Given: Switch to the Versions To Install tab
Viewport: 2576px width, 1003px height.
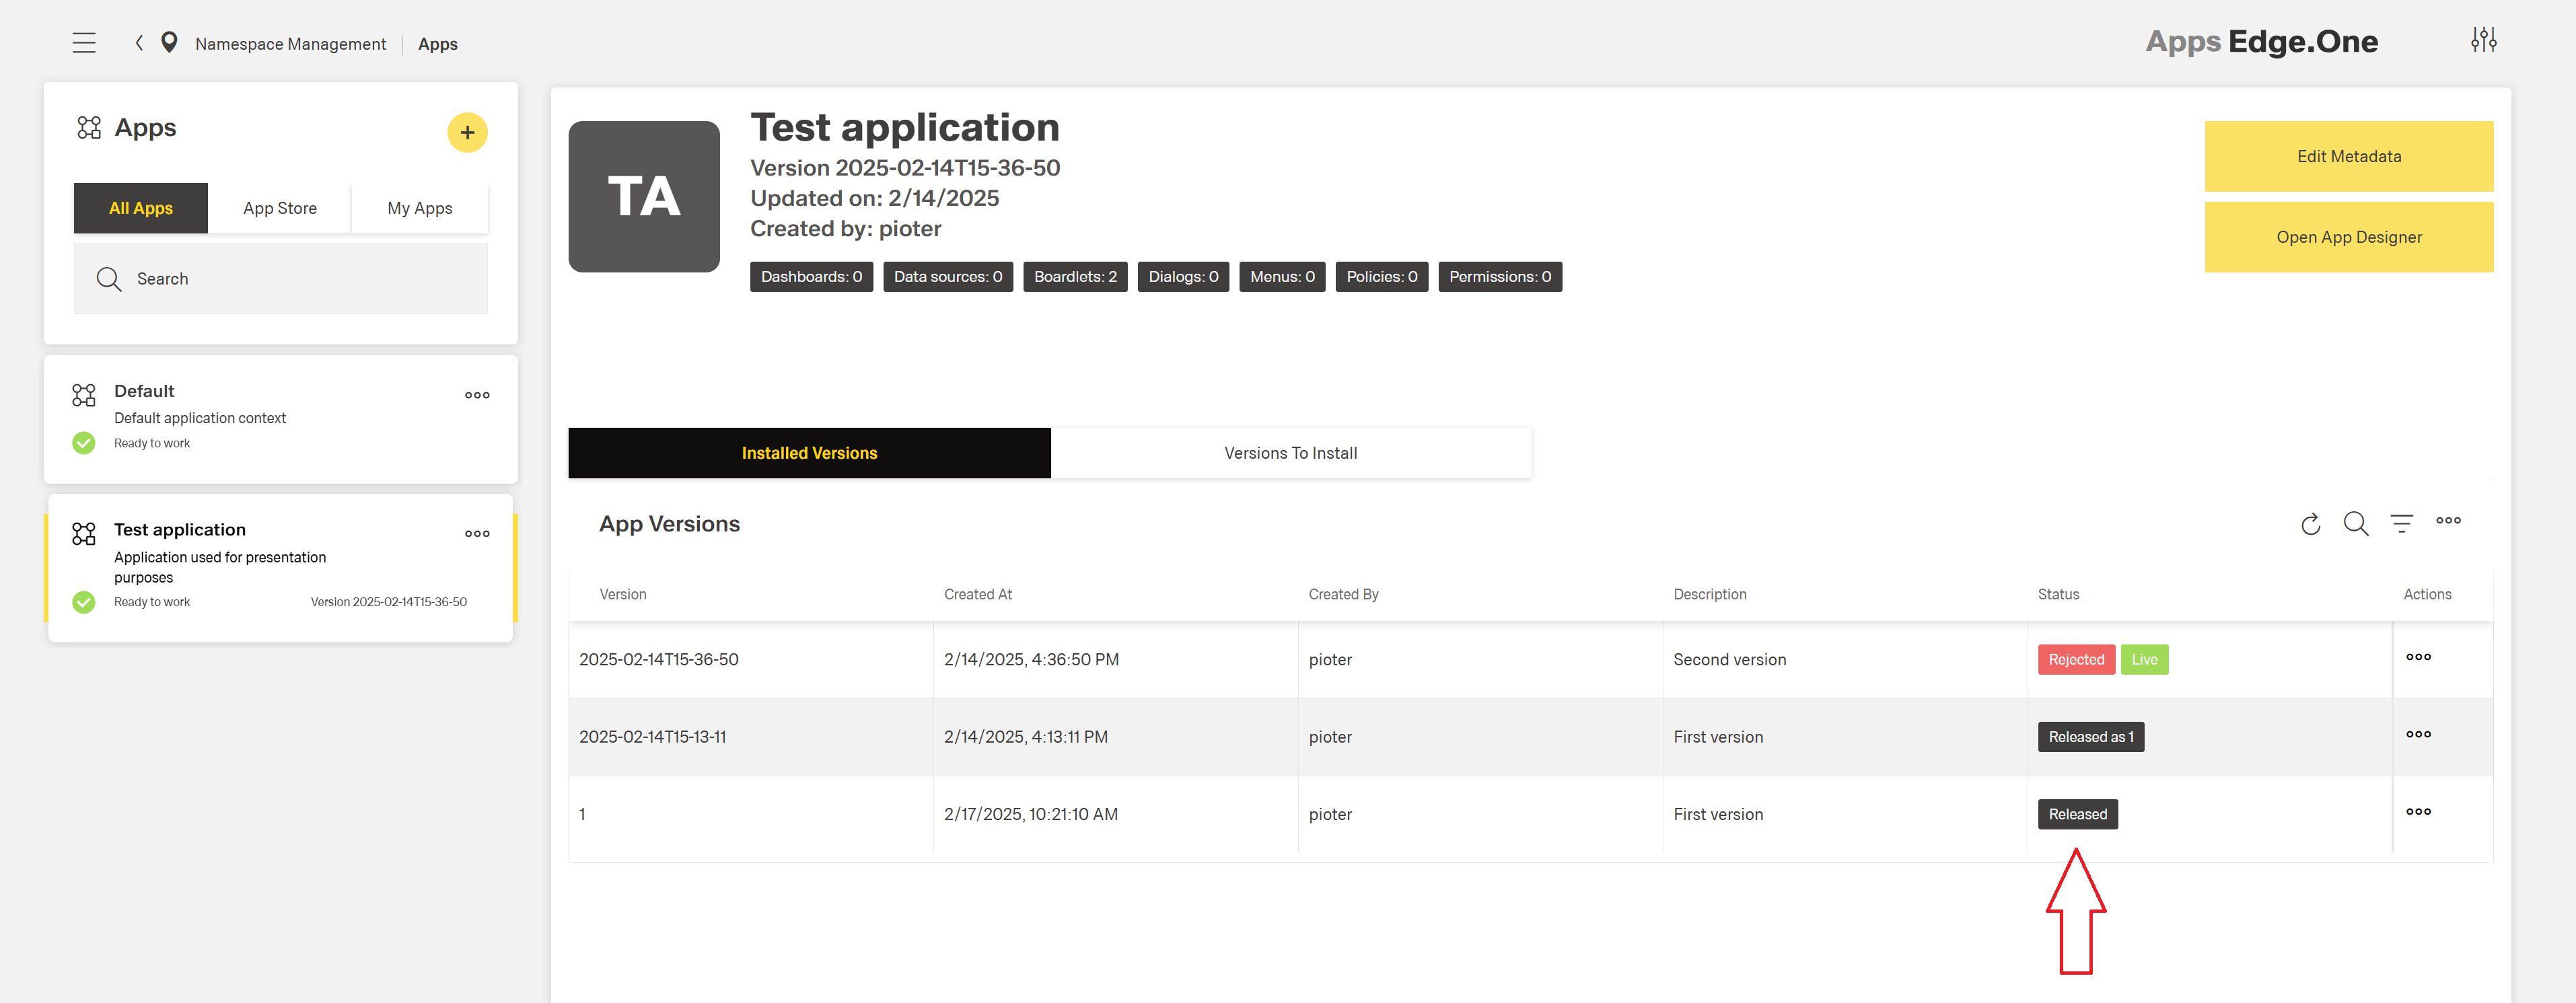Looking at the screenshot, I should pos(1290,452).
